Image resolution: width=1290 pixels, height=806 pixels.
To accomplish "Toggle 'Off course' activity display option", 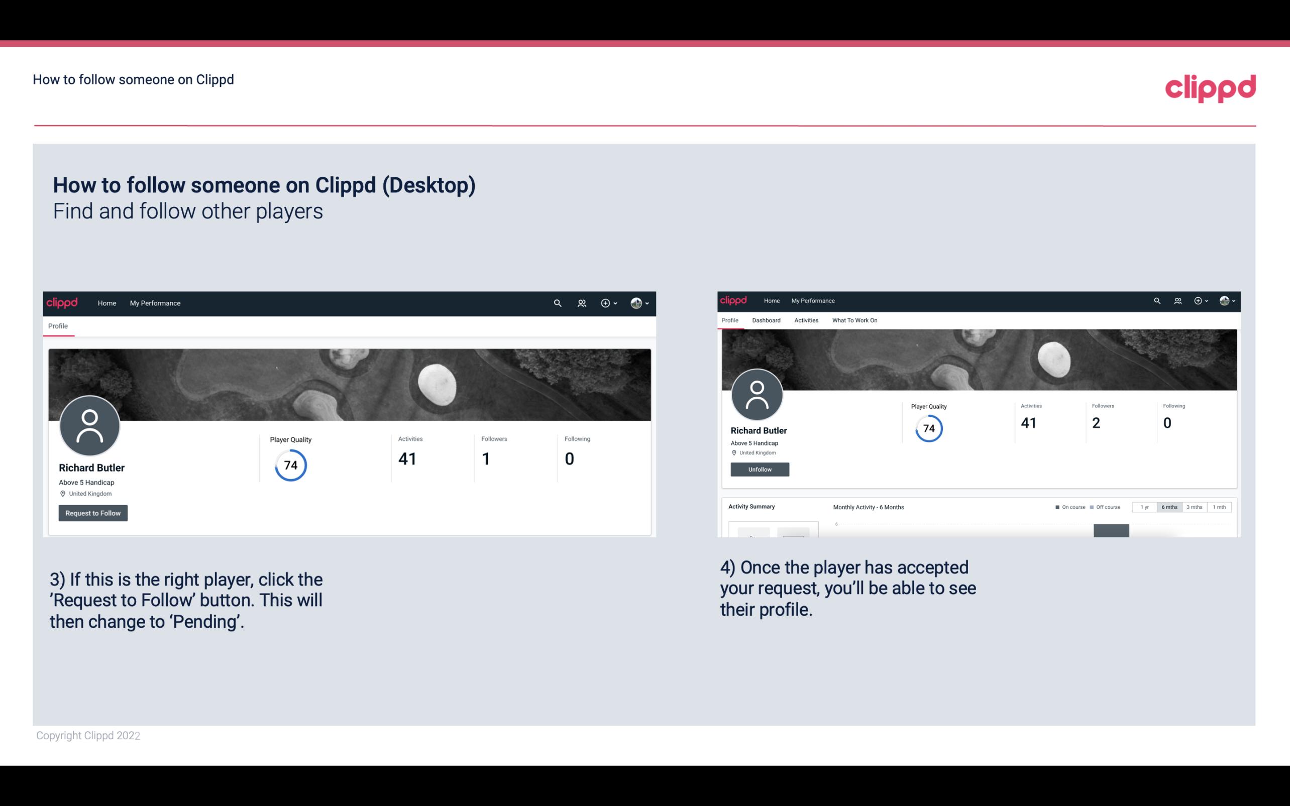I will point(1107,506).
